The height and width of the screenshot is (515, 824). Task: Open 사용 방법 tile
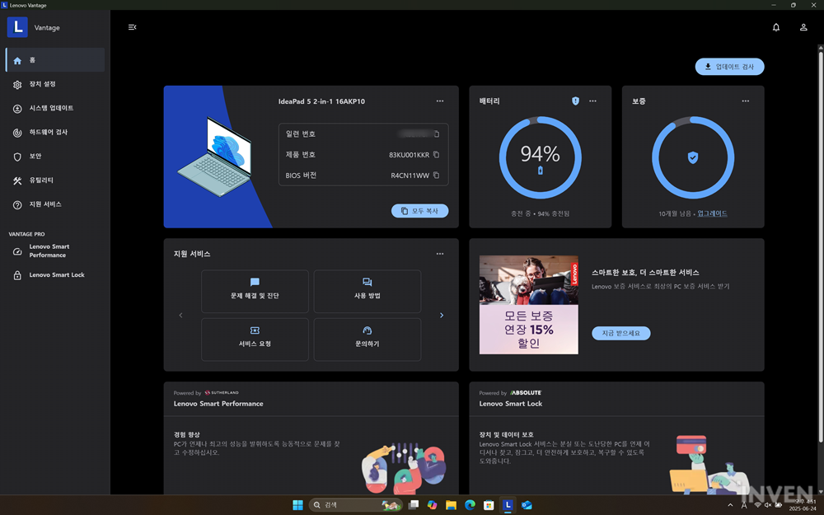pyautogui.click(x=368, y=292)
